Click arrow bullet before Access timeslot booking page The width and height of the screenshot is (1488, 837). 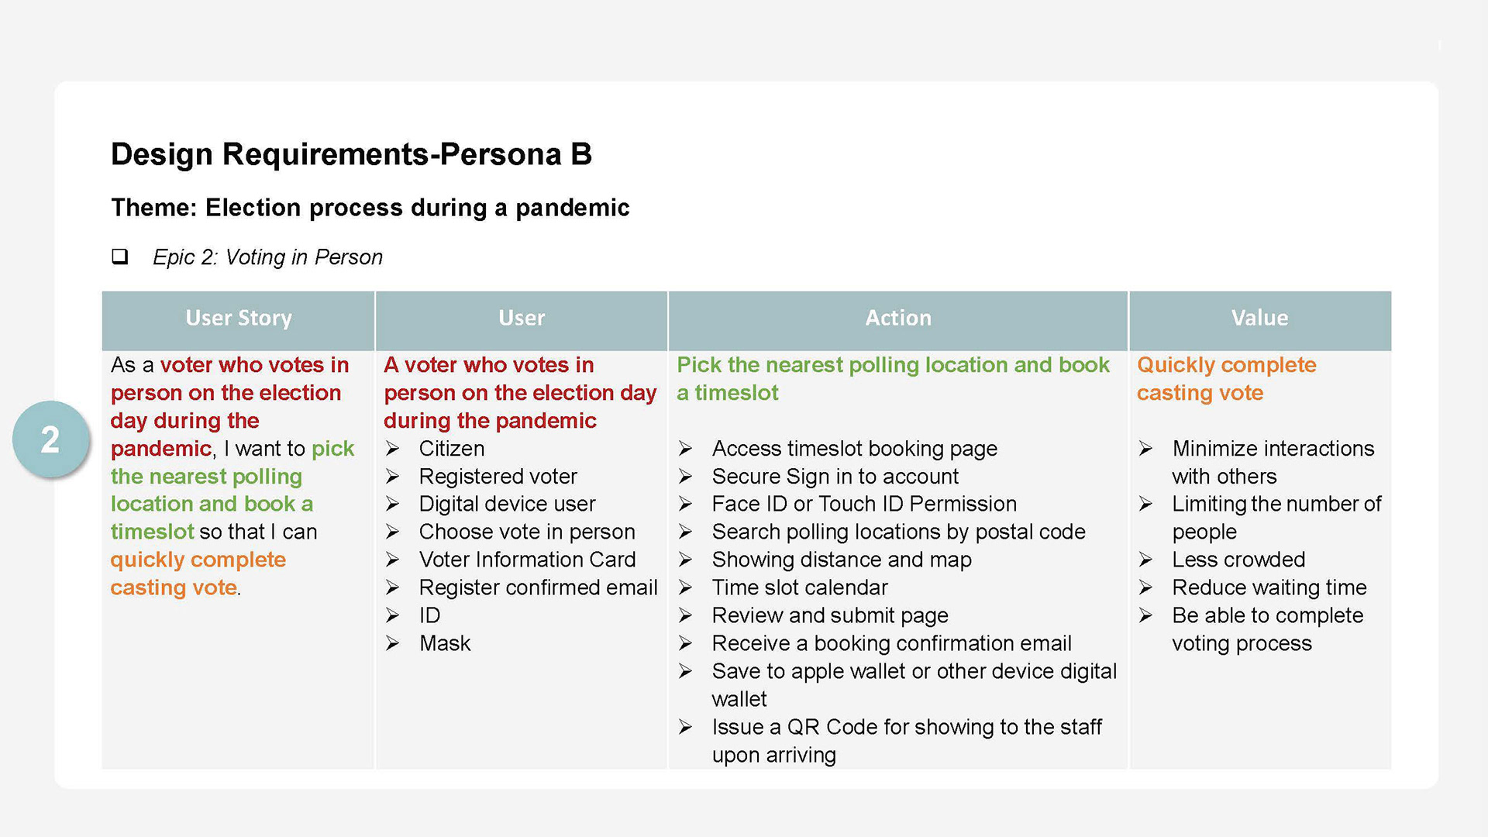pyautogui.click(x=685, y=449)
